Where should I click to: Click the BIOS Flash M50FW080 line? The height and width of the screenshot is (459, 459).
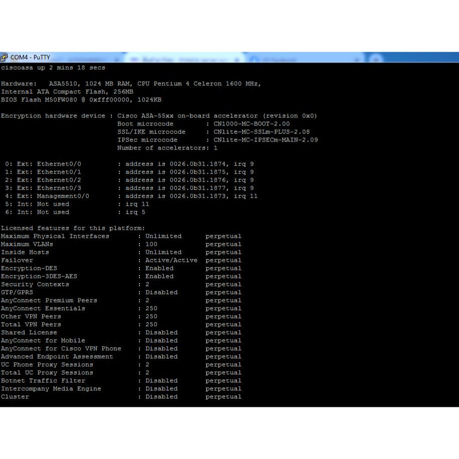(81, 100)
